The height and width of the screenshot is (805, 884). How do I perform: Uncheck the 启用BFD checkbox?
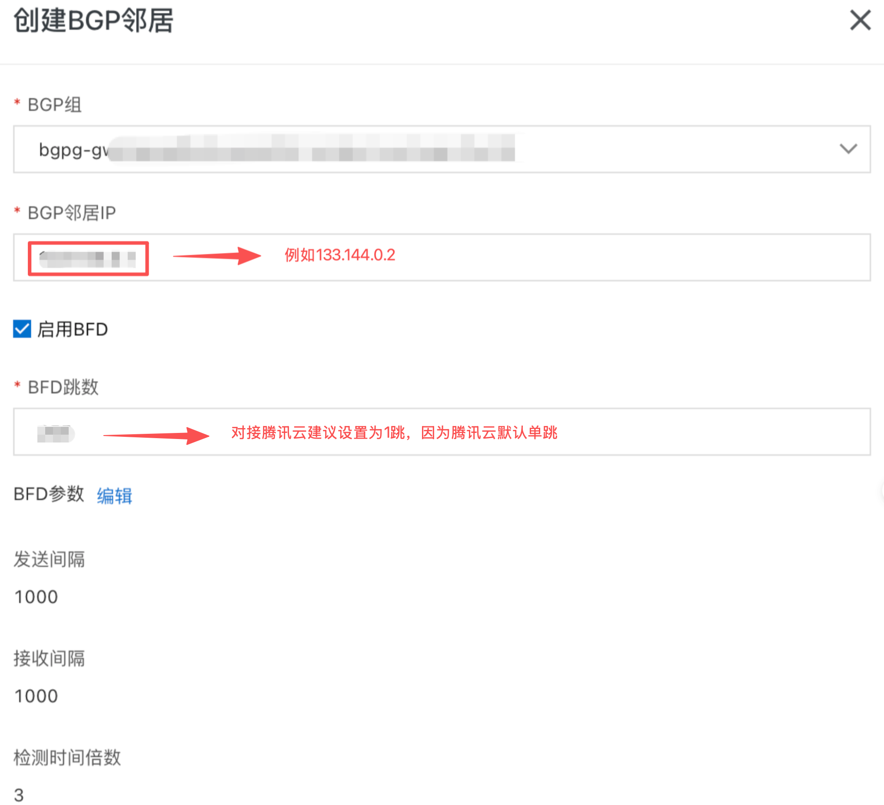point(22,329)
